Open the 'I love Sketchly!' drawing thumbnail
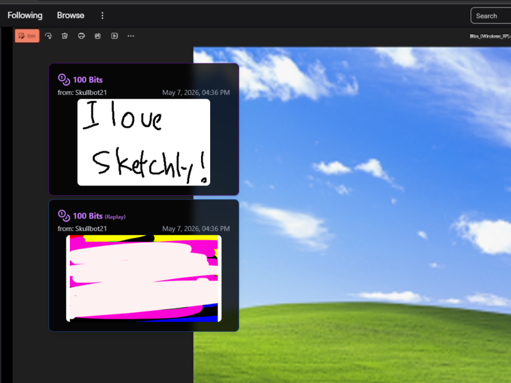Viewport: 511px width, 383px height. click(144, 142)
